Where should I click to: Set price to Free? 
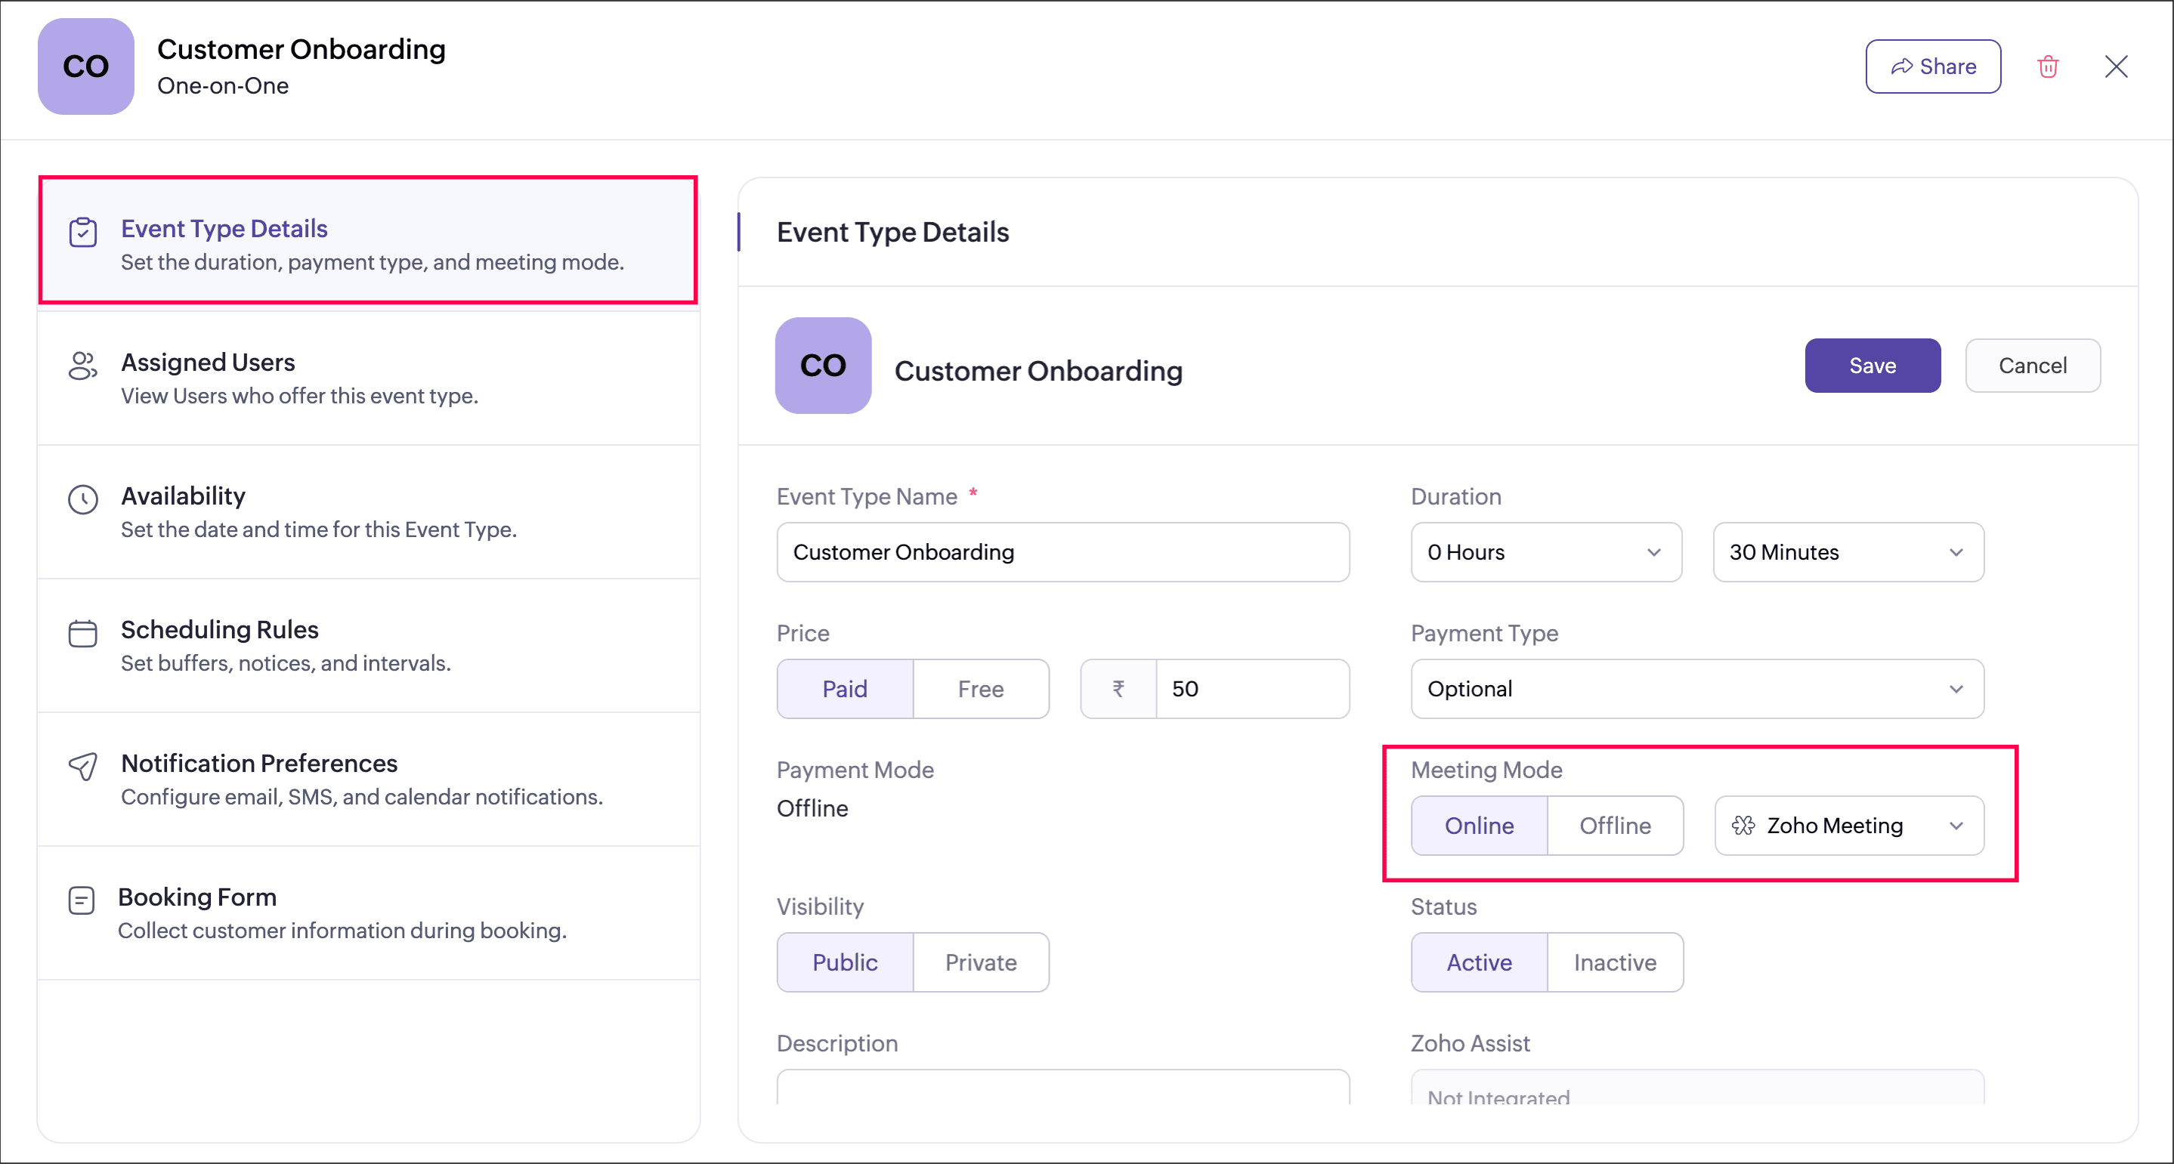point(980,688)
